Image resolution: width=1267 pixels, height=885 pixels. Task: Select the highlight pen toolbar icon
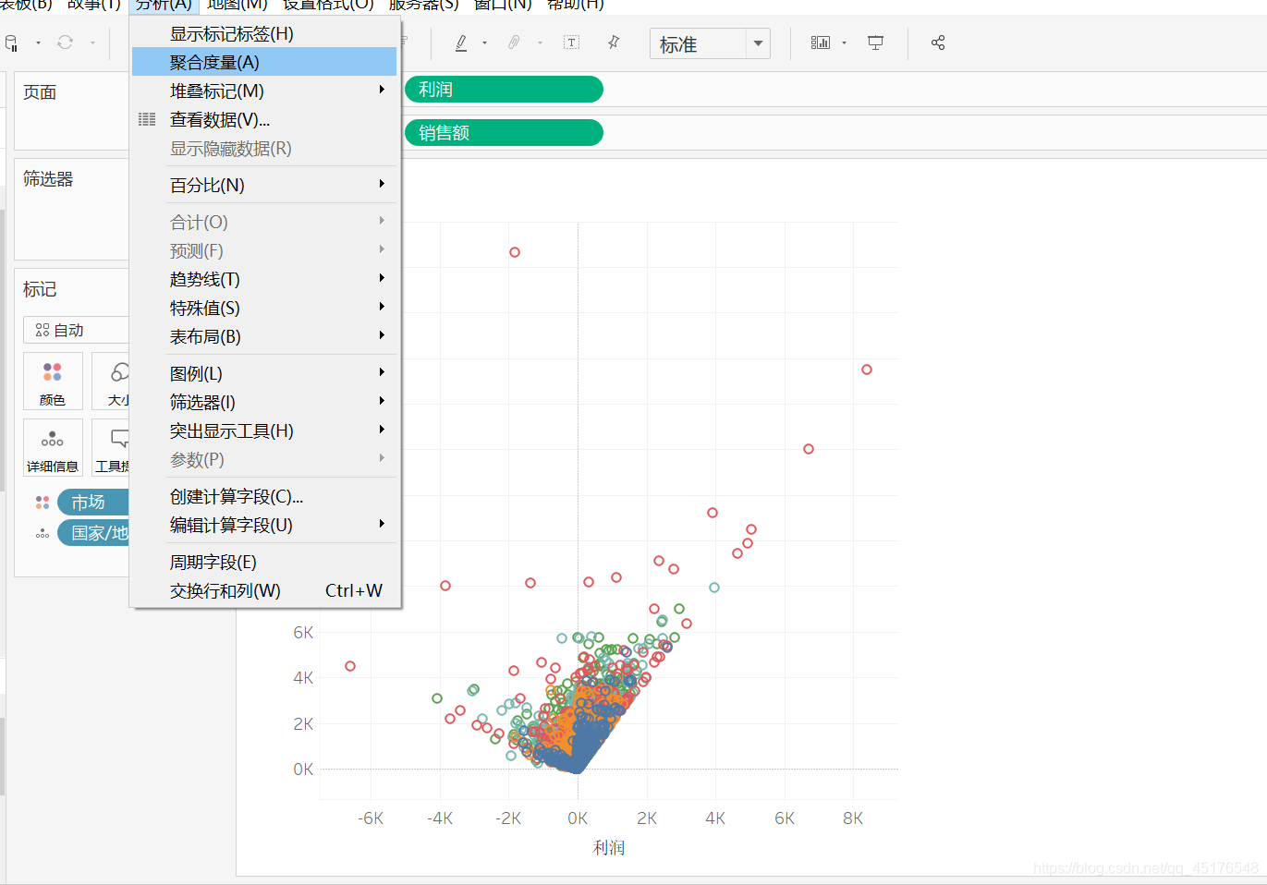coord(461,42)
